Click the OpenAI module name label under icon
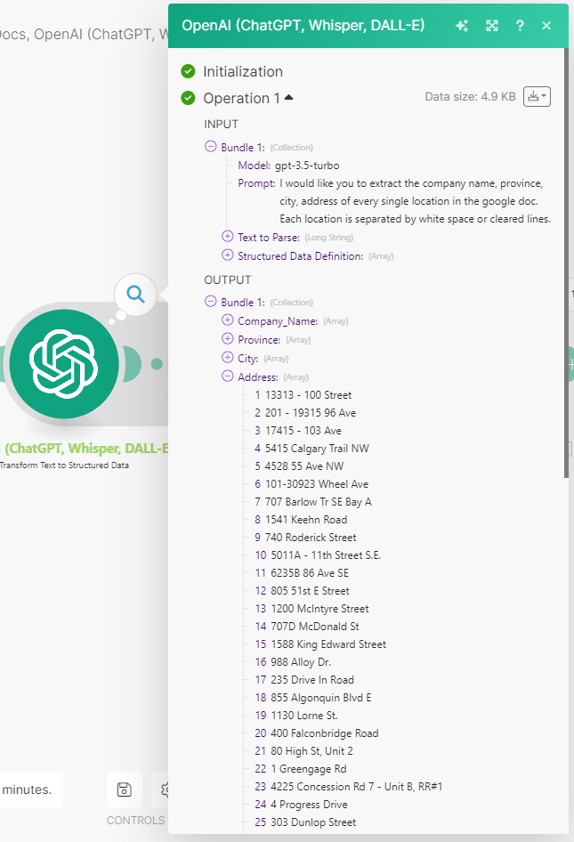This screenshot has height=842, width=574. click(x=86, y=449)
